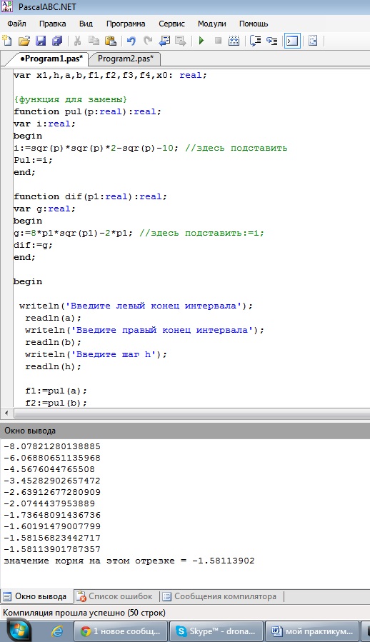
Task: Select the Окно вывода bottom tab
Action: pos(36,596)
